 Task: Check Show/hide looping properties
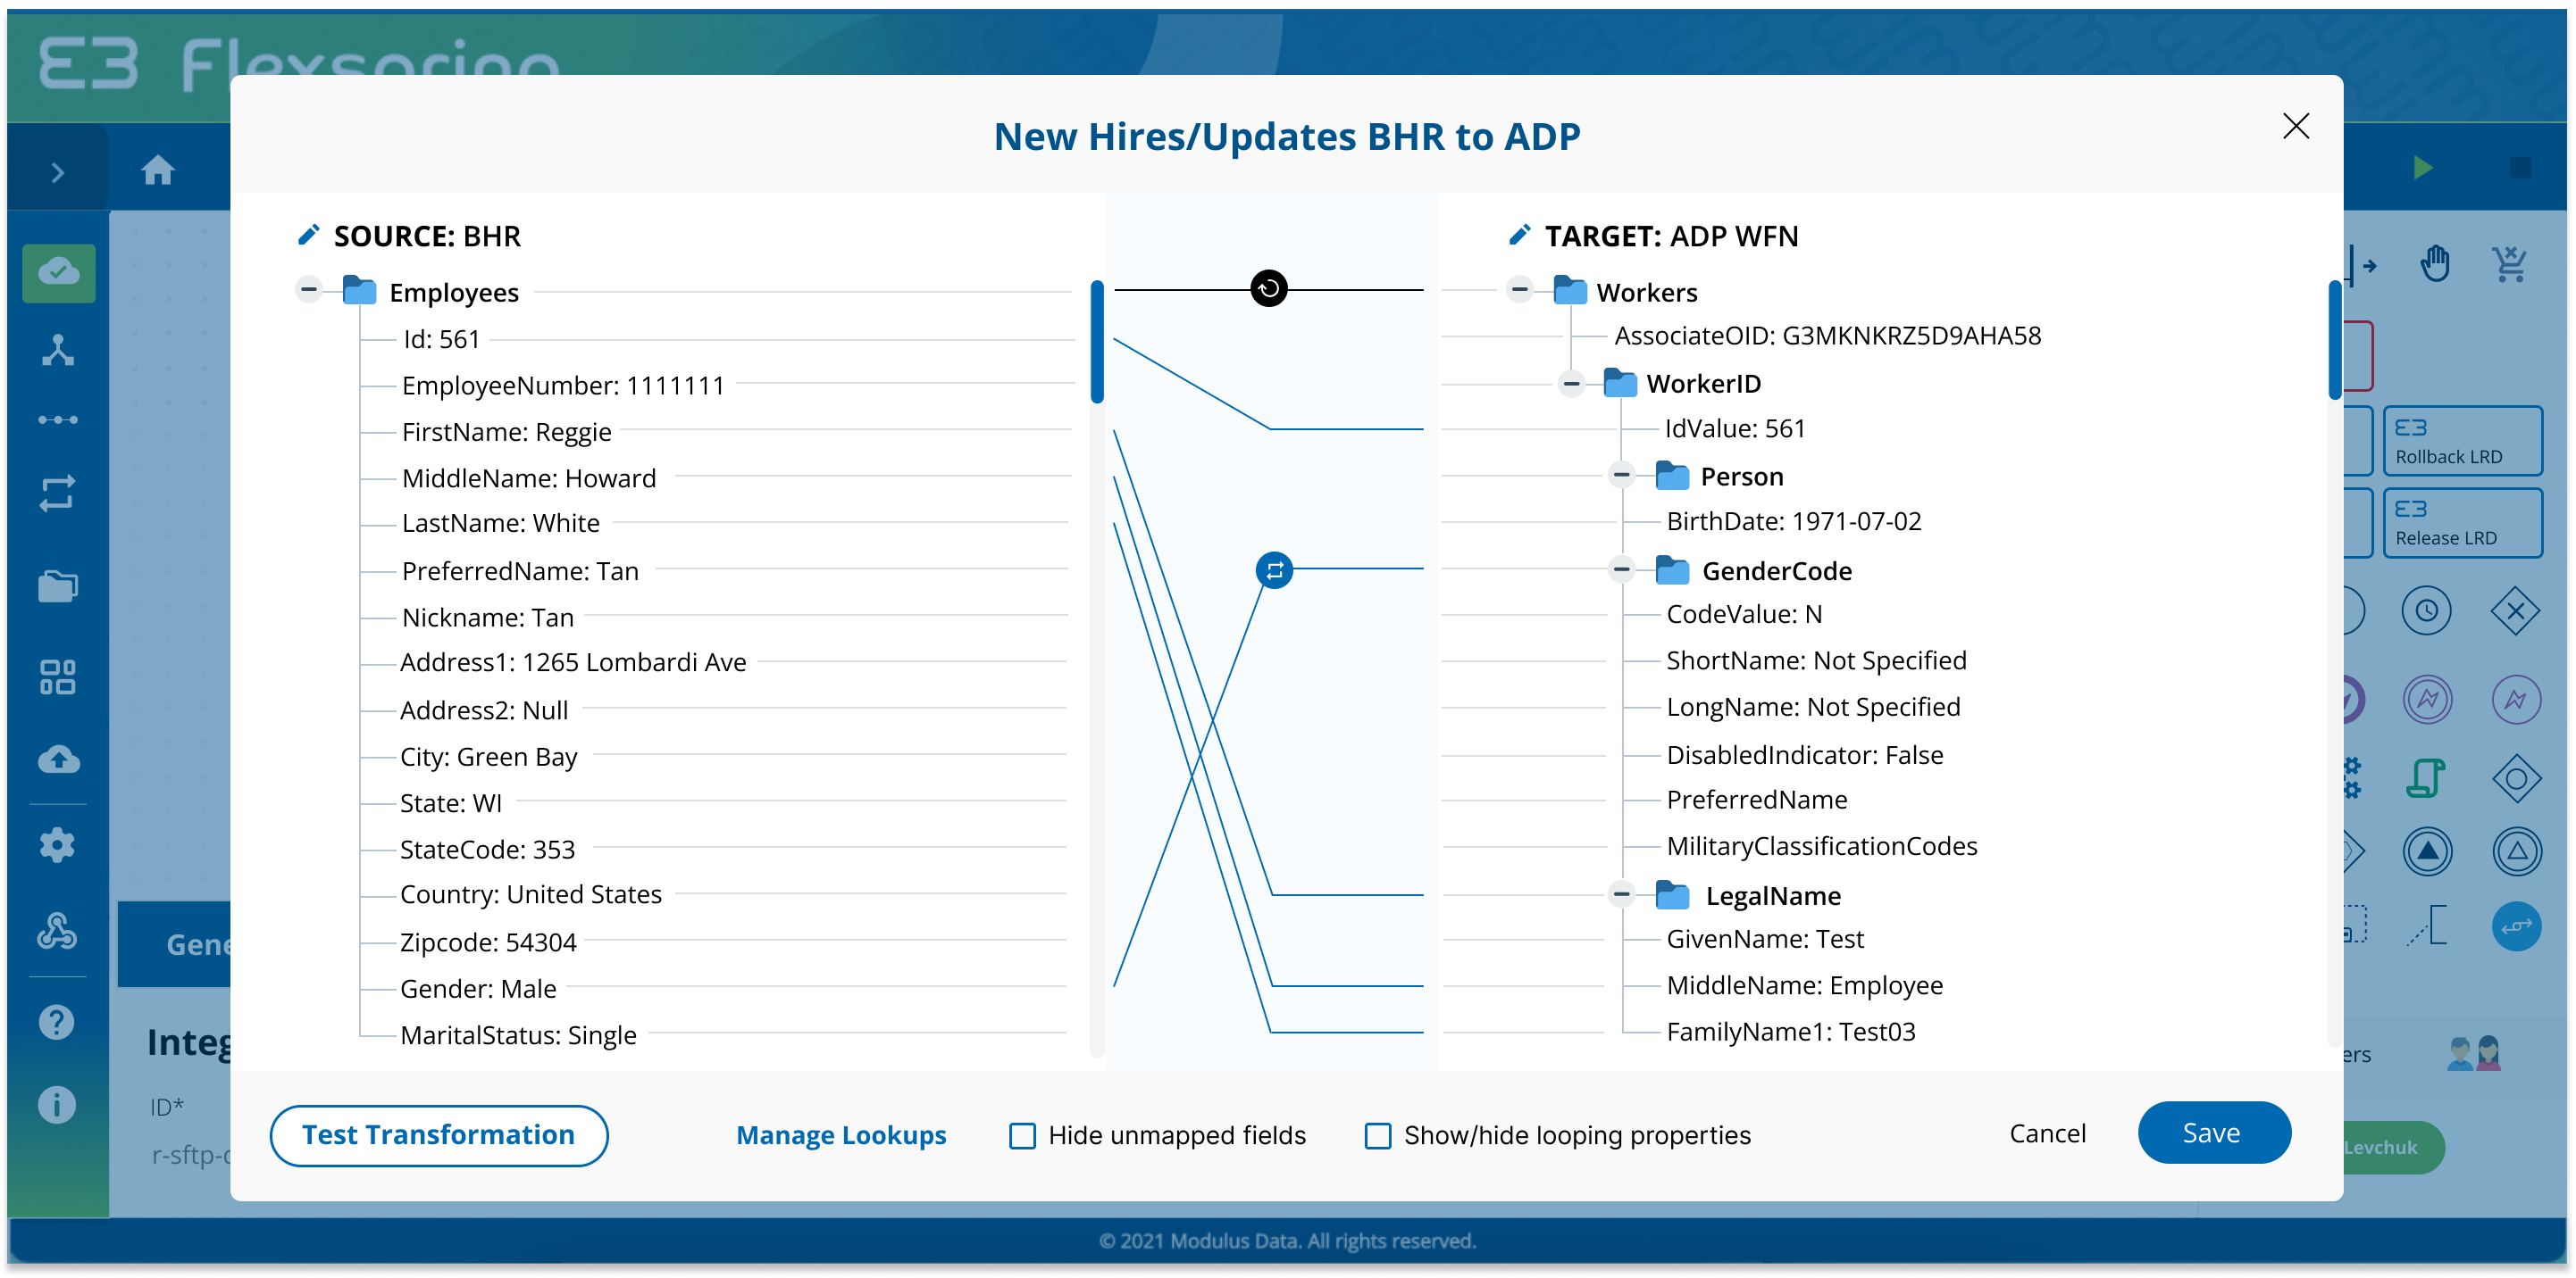pos(1378,1135)
